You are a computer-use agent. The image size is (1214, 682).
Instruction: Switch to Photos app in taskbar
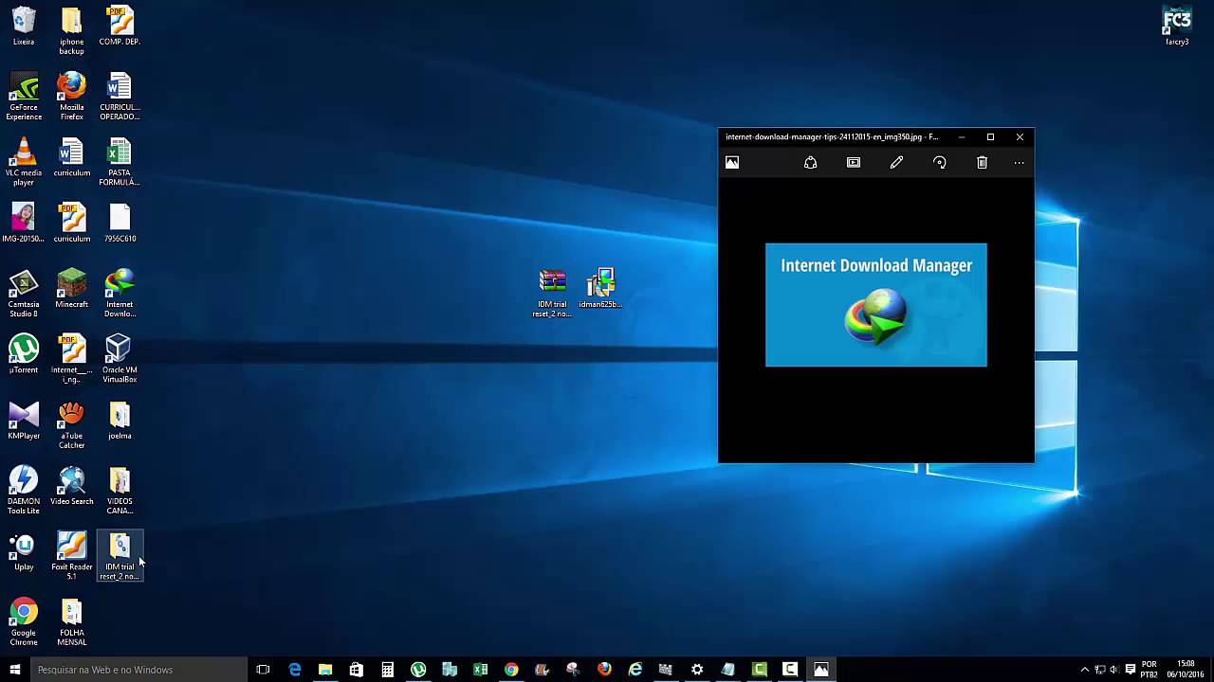(821, 670)
